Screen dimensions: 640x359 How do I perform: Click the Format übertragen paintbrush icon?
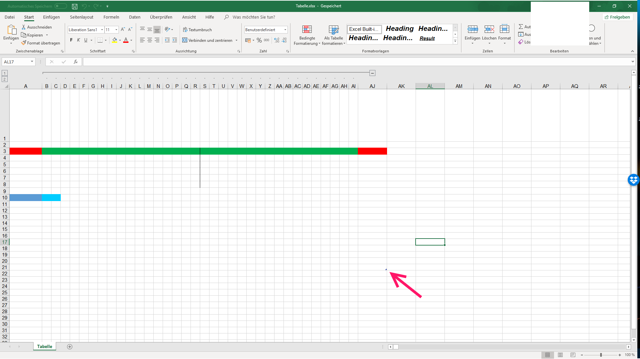click(x=24, y=43)
